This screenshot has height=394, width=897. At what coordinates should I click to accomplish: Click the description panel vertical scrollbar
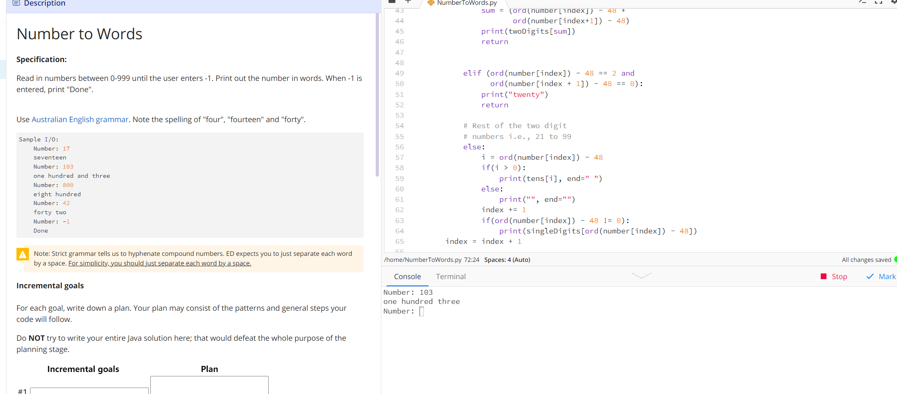coord(377,95)
